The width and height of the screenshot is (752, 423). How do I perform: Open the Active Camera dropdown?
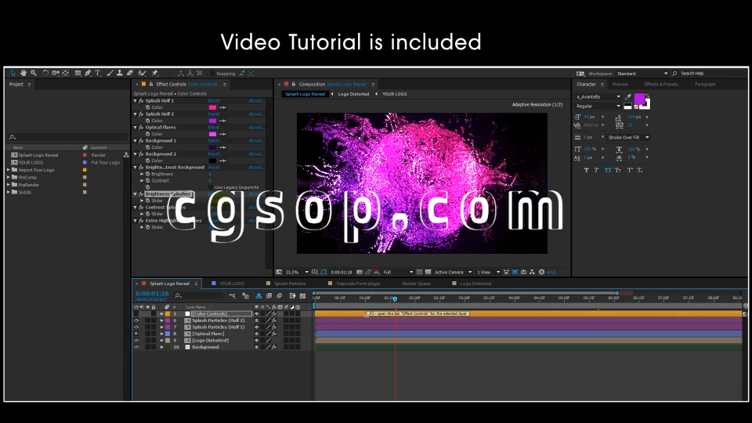pos(454,272)
